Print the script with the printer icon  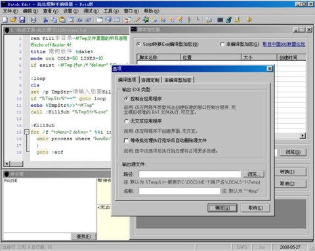click(x=33, y=20)
